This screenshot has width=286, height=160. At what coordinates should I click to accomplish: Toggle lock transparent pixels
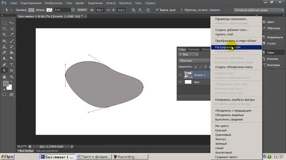point(196,67)
